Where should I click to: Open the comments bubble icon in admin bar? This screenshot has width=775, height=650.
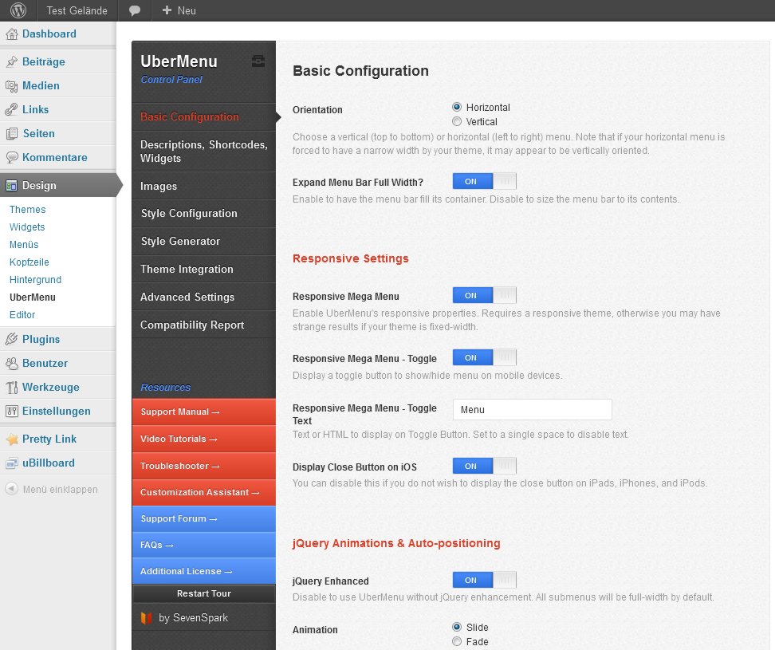135,11
